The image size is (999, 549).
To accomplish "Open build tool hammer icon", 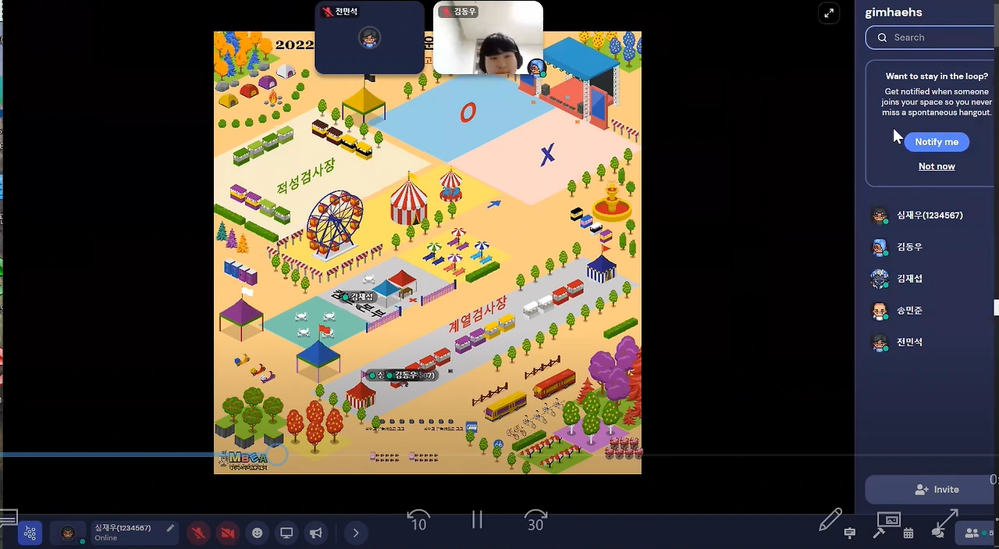I will [x=879, y=533].
